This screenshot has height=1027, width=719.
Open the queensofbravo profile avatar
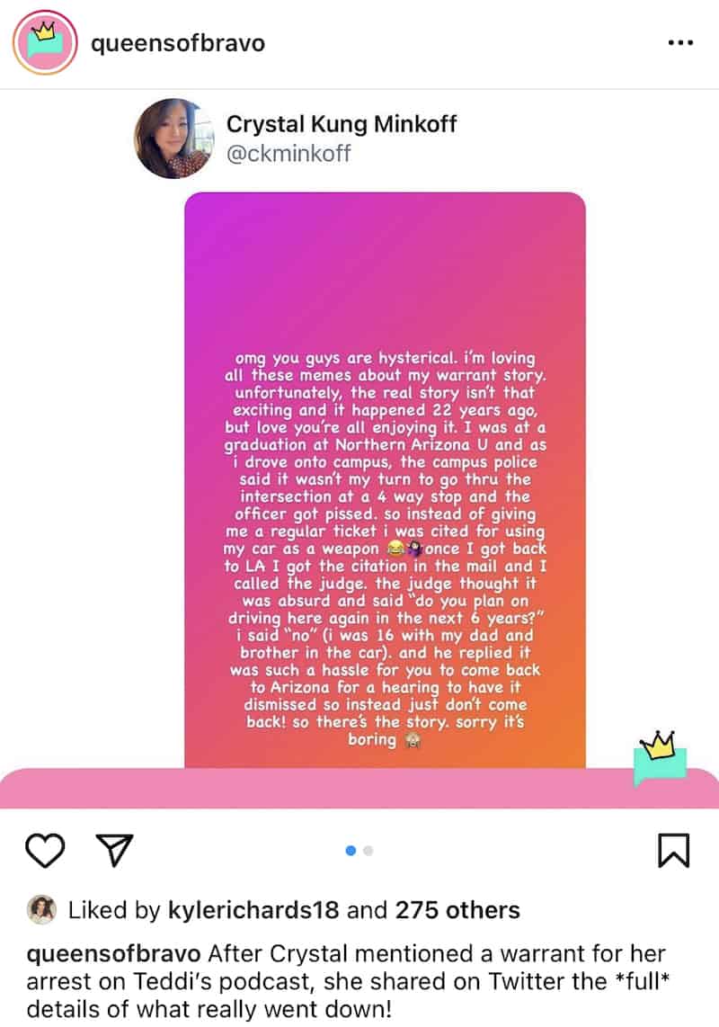pos(45,42)
